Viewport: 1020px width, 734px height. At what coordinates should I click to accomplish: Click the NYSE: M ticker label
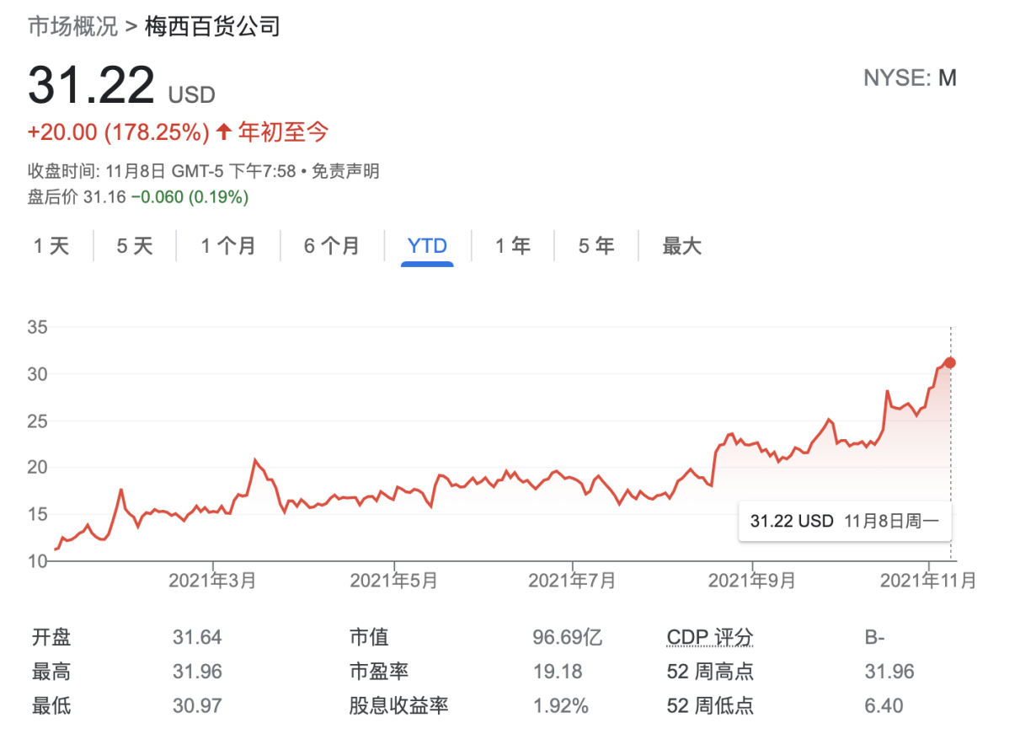coord(910,78)
